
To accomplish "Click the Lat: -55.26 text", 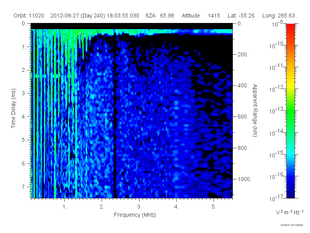I will pyautogui.click(x=241, y=16).
